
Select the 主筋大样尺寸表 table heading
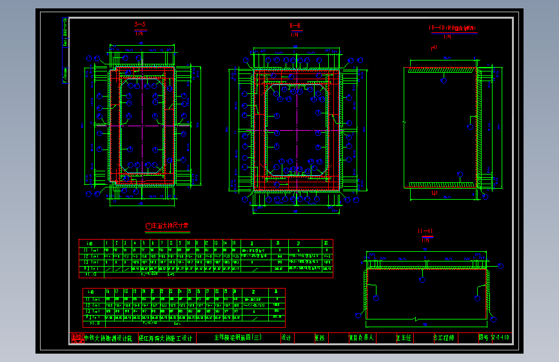167,226
